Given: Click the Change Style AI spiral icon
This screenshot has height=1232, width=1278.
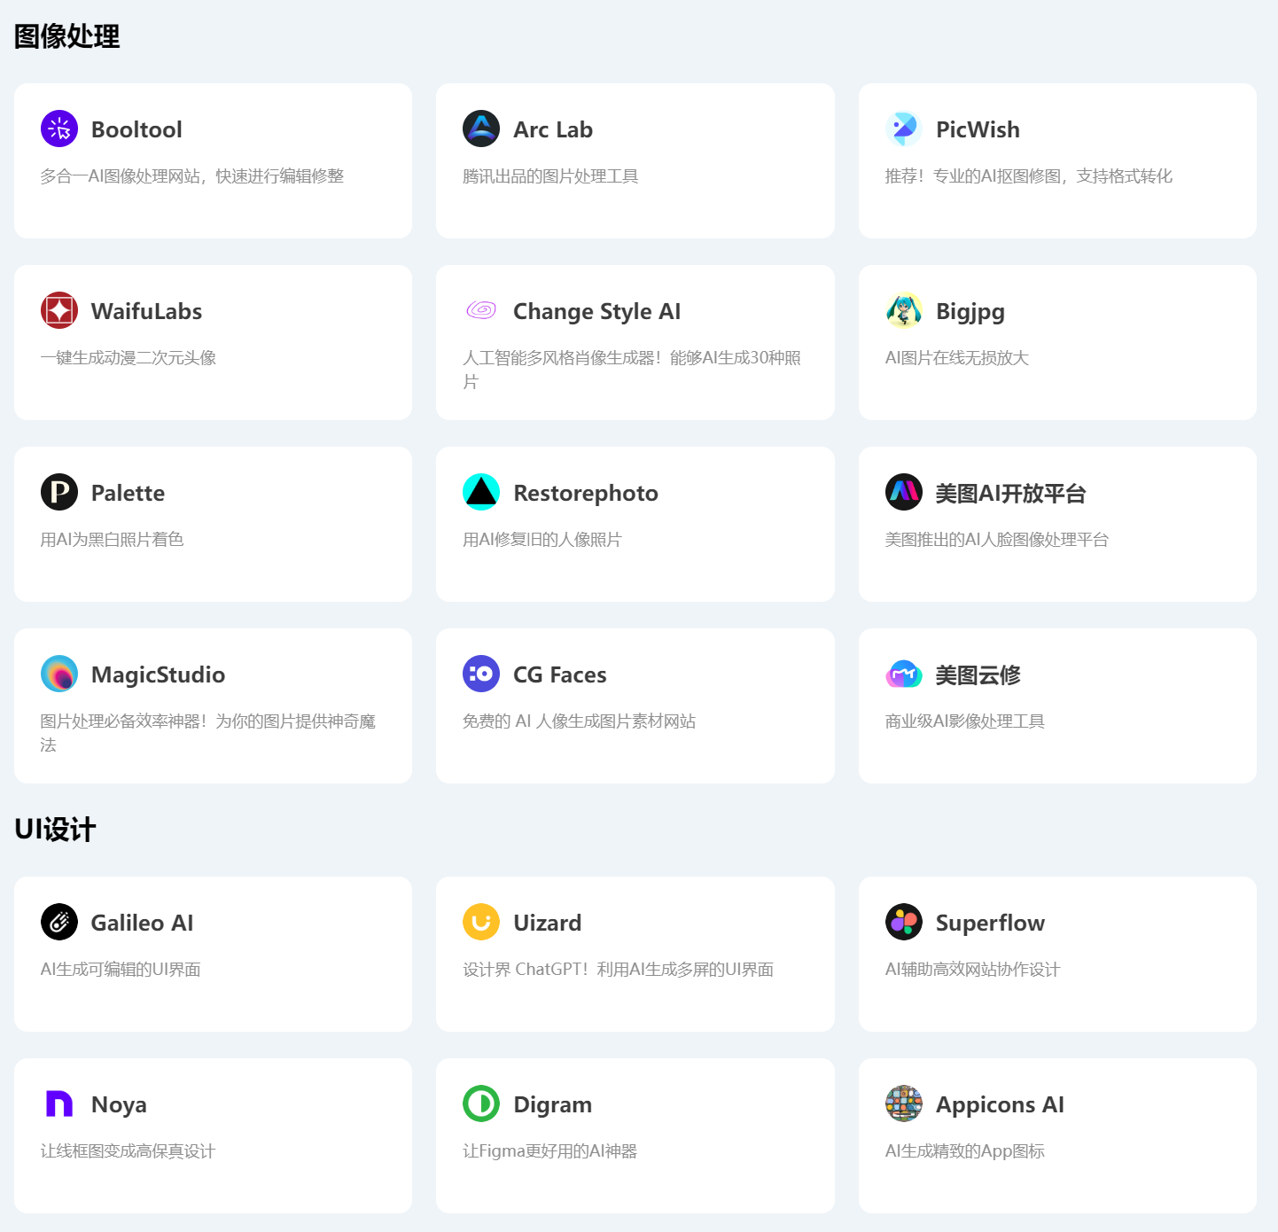Looking at the screenshot, I should pyautogui.click(x=481, y=311).
